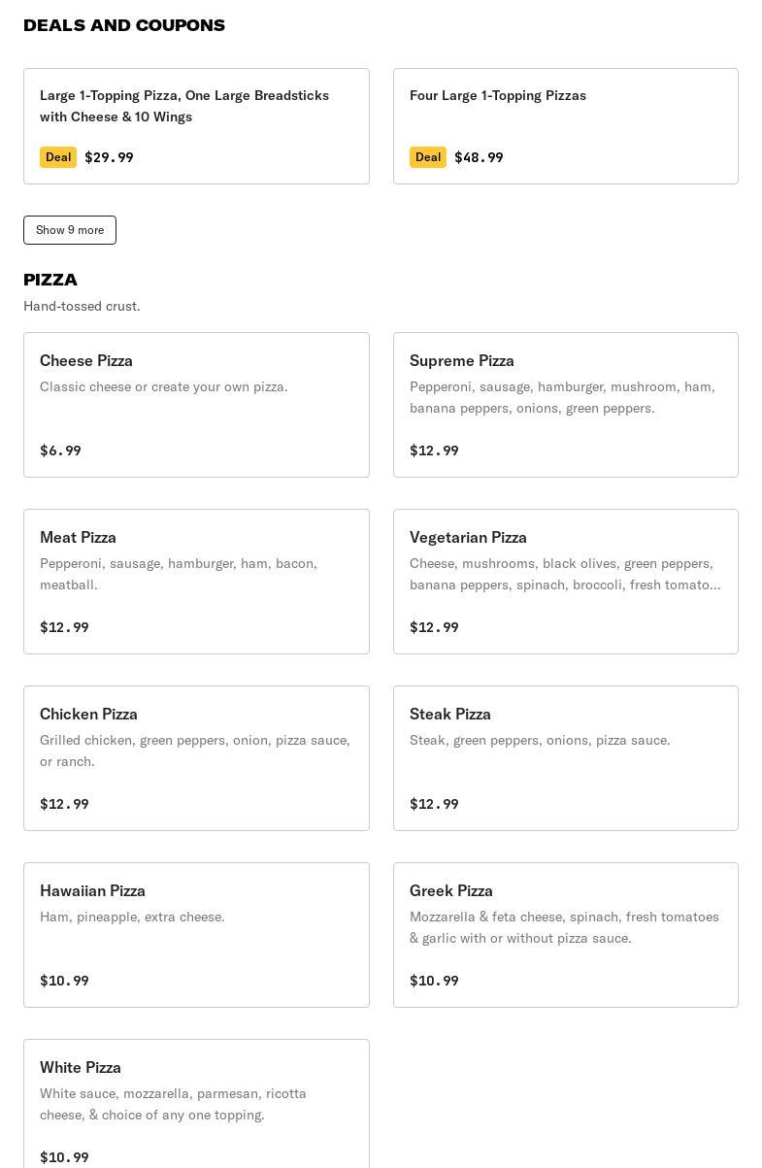Select the Meat Pizza menu item

coord(196,582)
